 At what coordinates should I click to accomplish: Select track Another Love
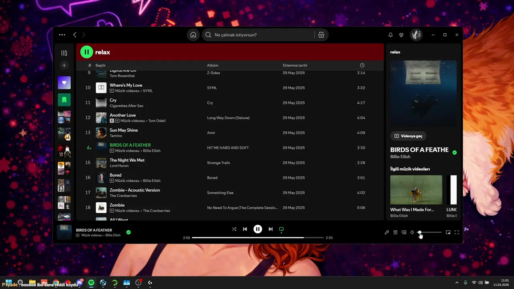click(123, 115)
